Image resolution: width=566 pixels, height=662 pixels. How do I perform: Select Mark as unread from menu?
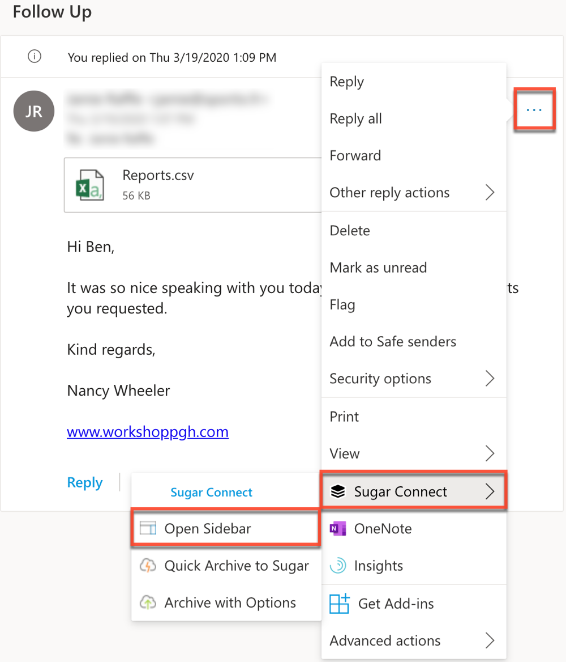pos(378,268)
